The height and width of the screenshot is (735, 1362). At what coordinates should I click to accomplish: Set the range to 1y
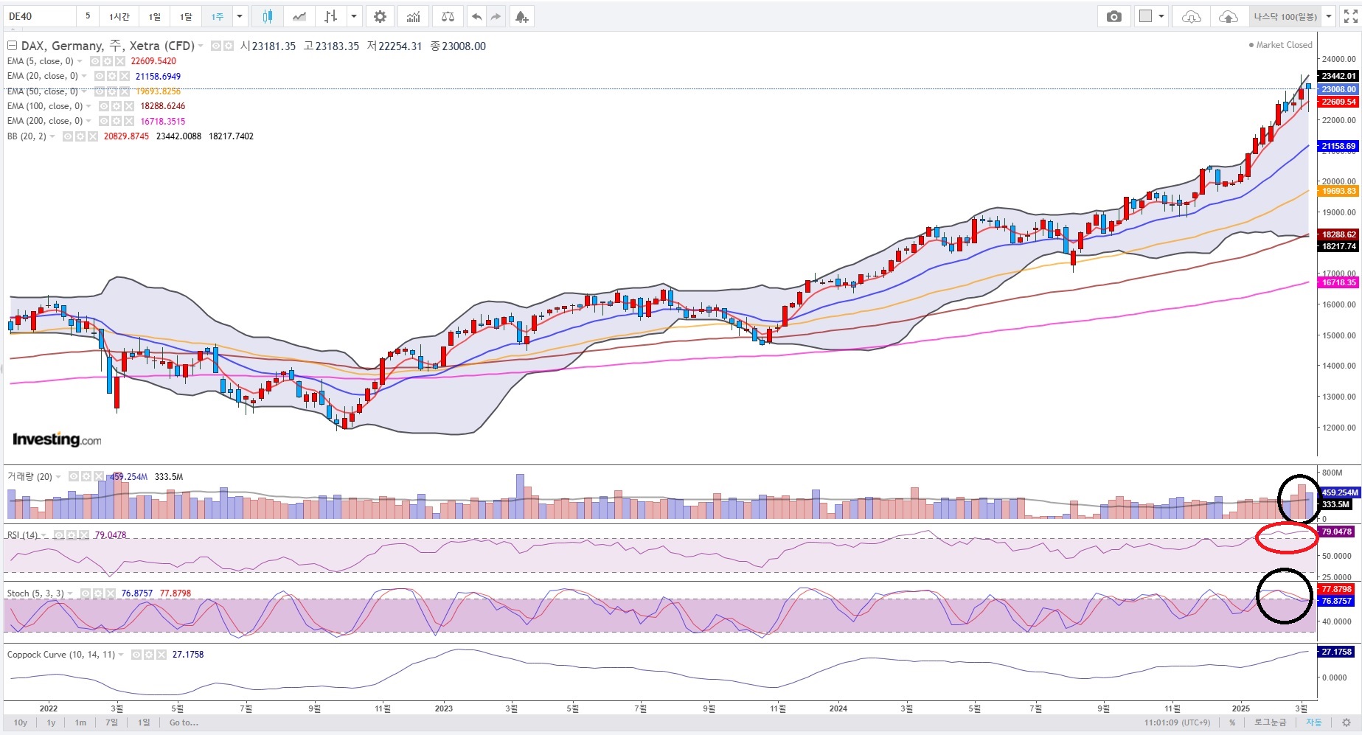51,722
